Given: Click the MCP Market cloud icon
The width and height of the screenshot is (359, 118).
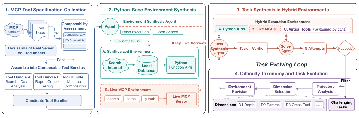Looking at the screenshot, I should coord(14,30).
